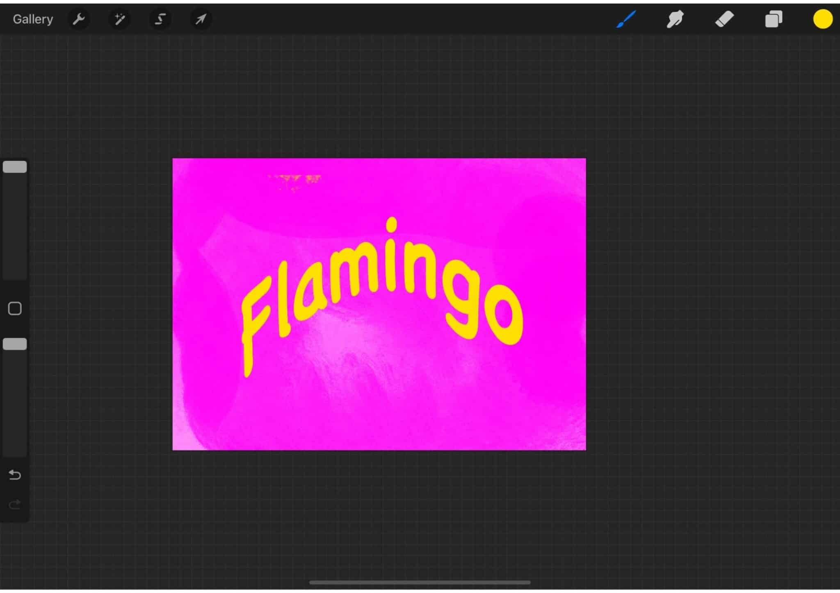Open the yellow color picker swatch
This screenshot has width=840, height=593.
823,19
